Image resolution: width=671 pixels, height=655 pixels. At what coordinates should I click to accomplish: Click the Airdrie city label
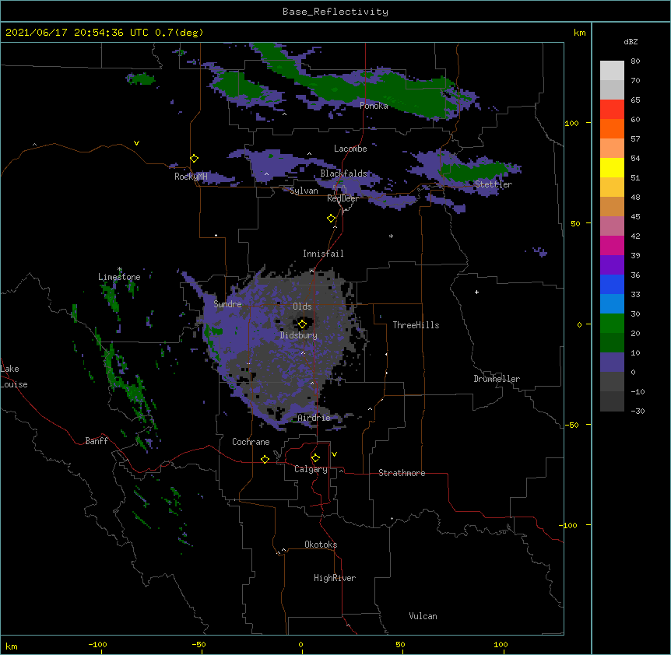click(x=314, y=418)
